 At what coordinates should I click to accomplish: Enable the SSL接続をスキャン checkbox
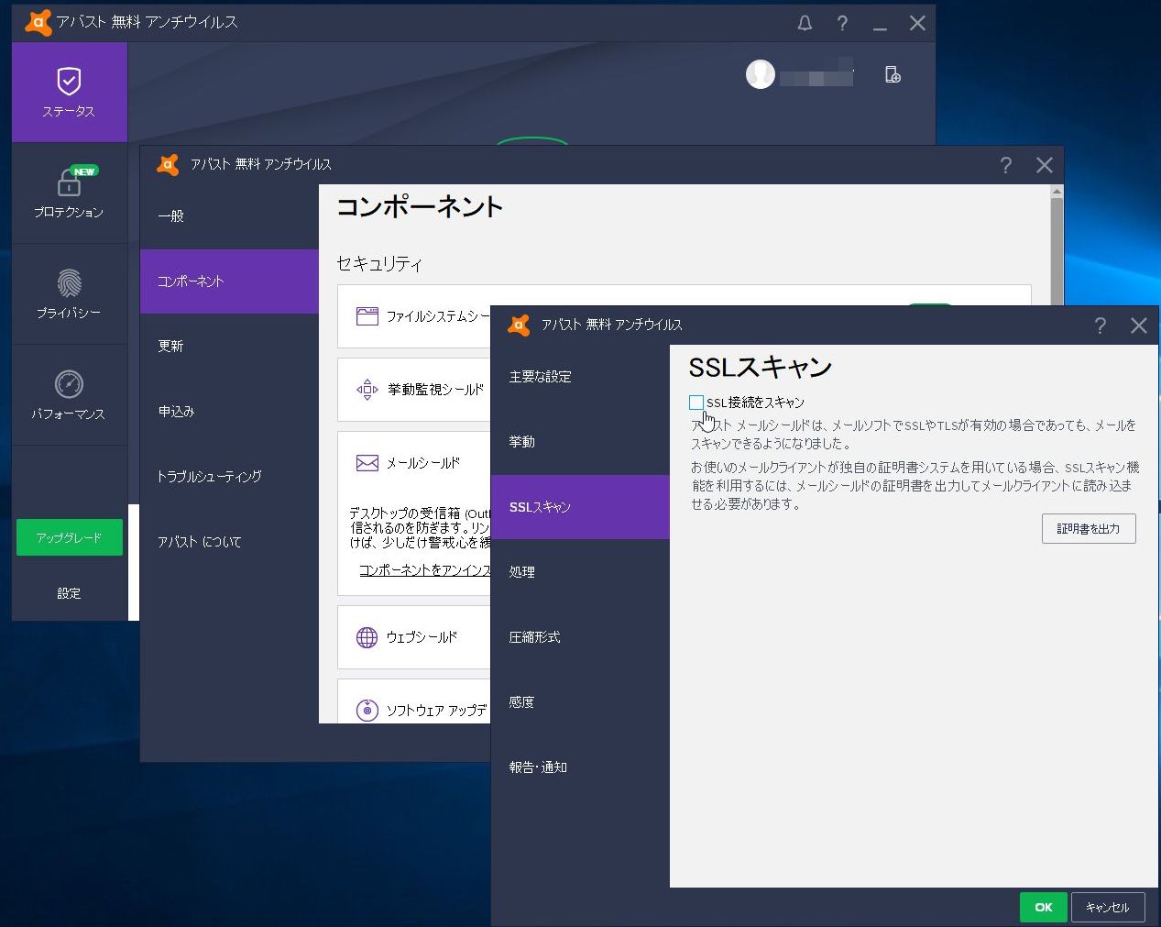(x=696, y=403)
